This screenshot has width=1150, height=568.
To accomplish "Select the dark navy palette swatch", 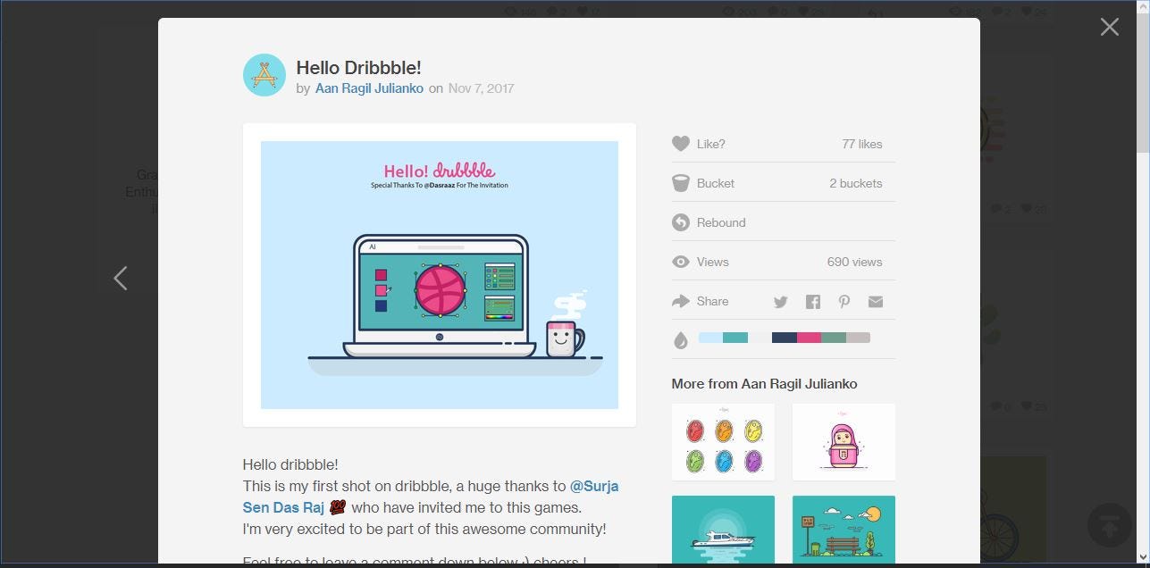I will click(785, 338).
